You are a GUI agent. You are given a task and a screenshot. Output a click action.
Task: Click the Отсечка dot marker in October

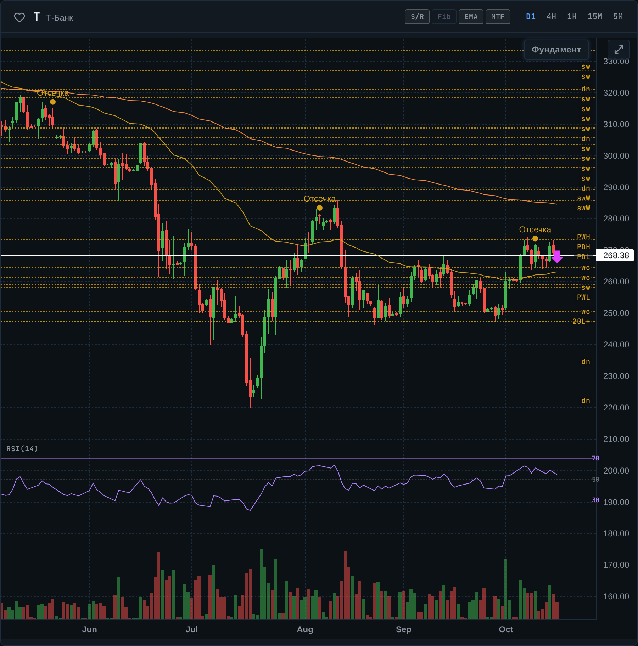click(x=535, y=239)
